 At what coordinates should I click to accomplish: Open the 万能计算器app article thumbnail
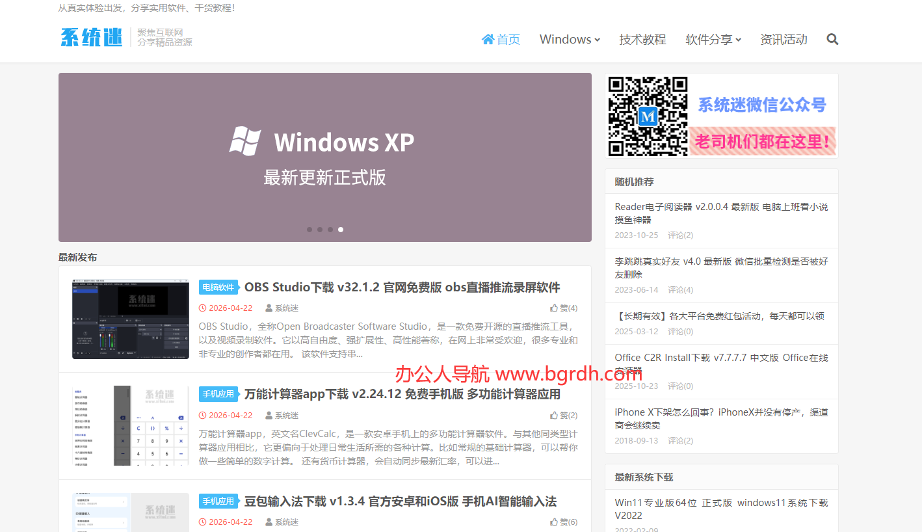pos(131,425)
